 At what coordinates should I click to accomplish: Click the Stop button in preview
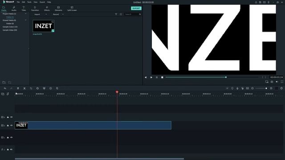pos(162,77)
